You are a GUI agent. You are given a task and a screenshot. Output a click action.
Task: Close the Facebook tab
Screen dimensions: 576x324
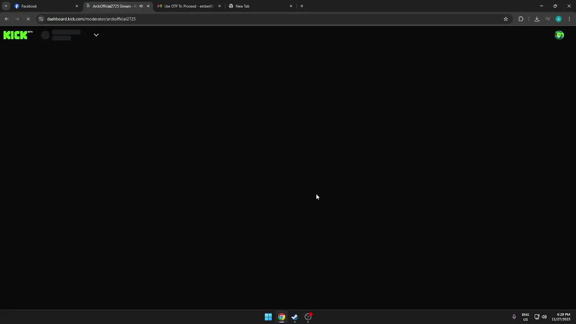[76, 6]
